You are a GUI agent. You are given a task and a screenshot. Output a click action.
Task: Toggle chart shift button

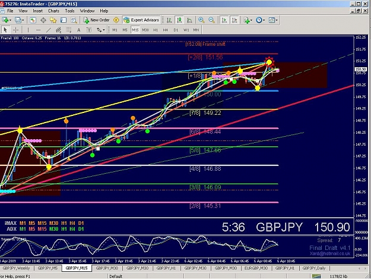[234, 20]
